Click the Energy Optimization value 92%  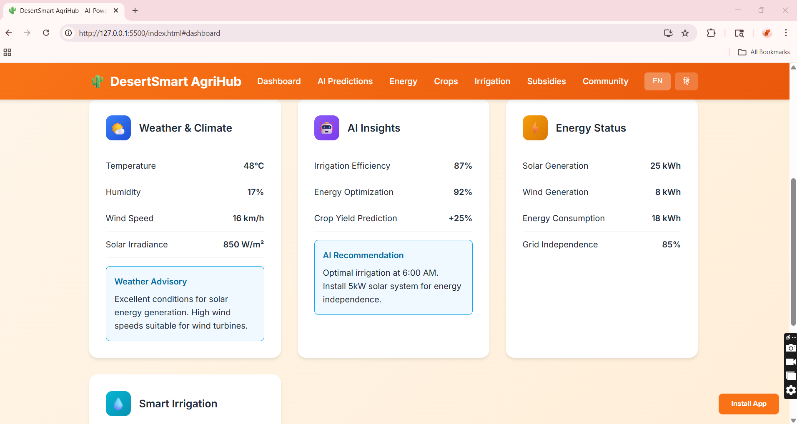point(463,192)
